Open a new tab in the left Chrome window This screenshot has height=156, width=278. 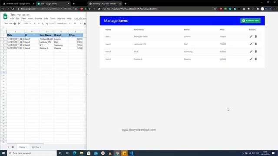pyautogui.click(x=74, y=4)
